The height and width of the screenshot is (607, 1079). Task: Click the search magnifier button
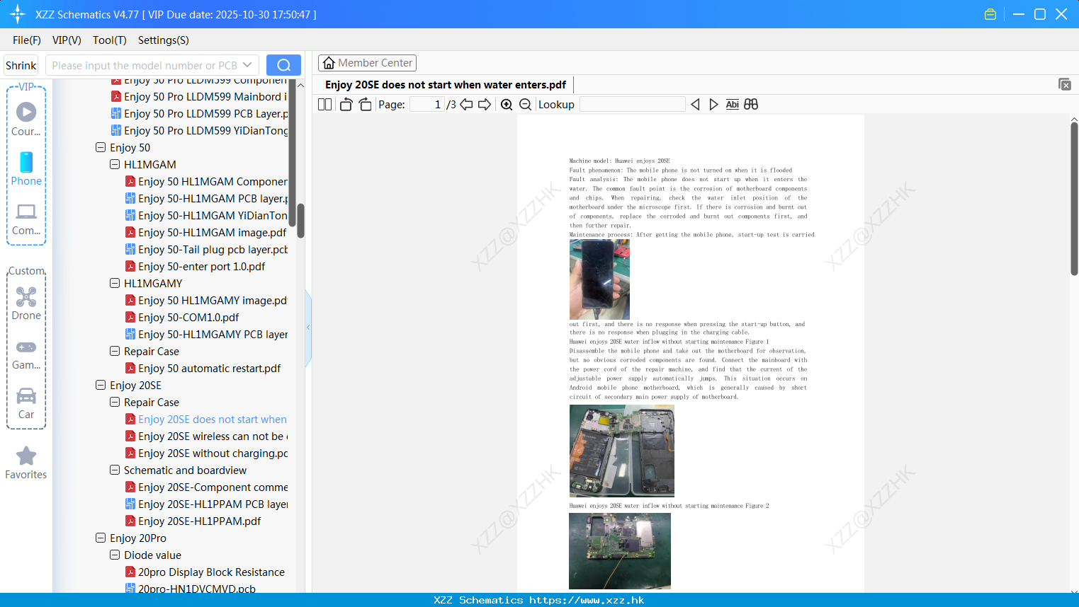[x=283, y=65]
